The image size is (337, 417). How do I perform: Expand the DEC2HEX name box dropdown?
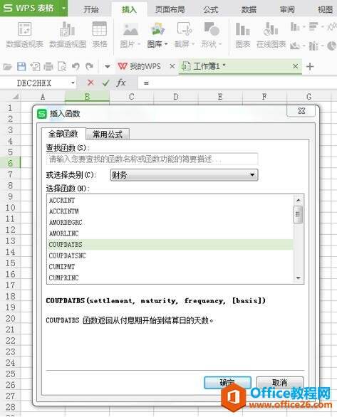(73, 83)
